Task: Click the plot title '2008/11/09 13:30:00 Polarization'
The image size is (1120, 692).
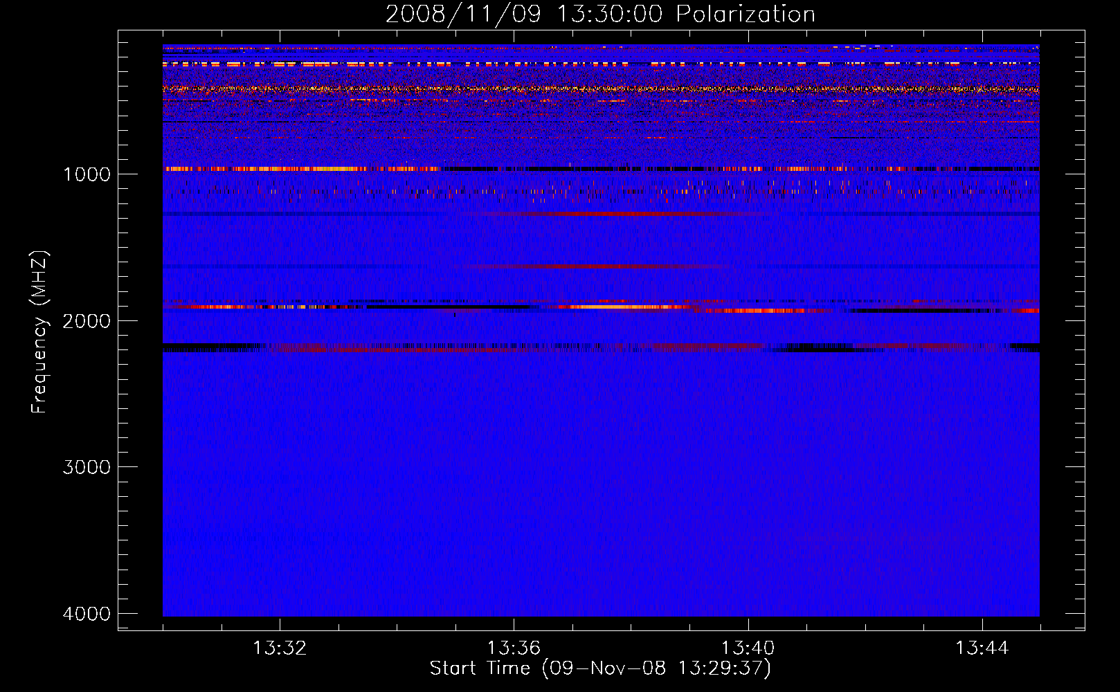Action: tap(600, 14)
